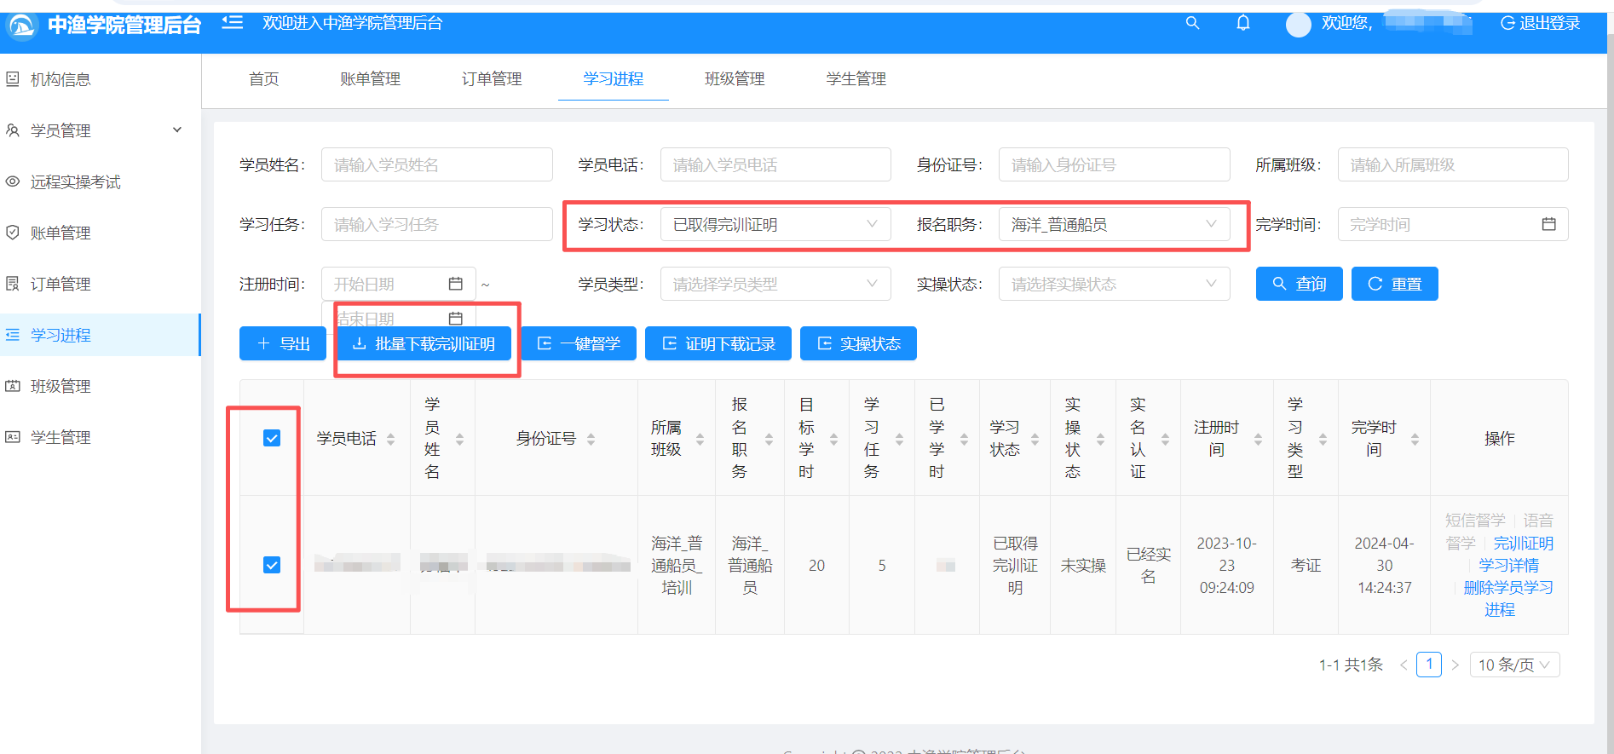The height and width of the screenshot is (754, 1614).
Task: Click the 中渔学院 logo icon
Action: coord(21,26)
